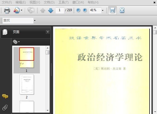The height and width of the screenshot is (114, 157).
Task: Open the 工具(T) menu
Action: tap(63, 2)
